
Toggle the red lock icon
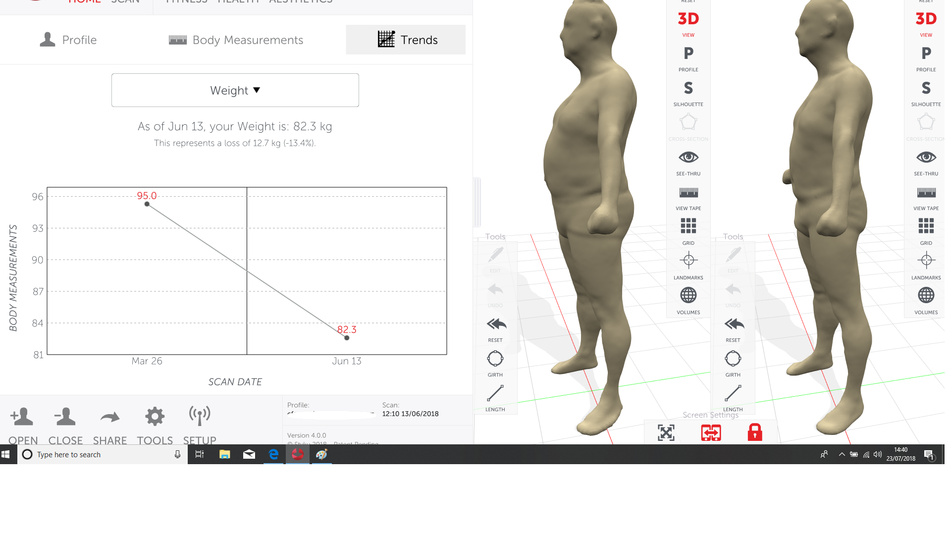[755, 432]
